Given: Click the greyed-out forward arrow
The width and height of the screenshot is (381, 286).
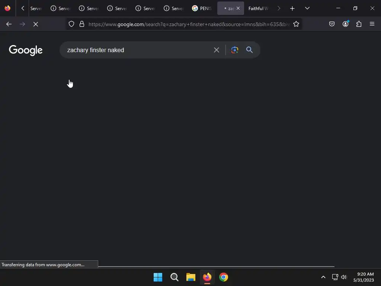Looking at the screenshot, I should [x=22, y=24].
